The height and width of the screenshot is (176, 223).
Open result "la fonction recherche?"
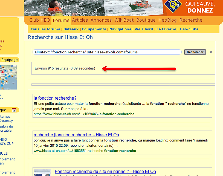(55, 98)
